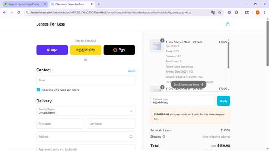Click the side panel search icon
269x151 pixels.
(247, 13)
